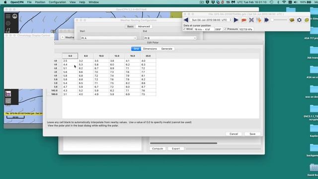
Task: Open the GRIB date and time dropdown
Action: point(211,20)
